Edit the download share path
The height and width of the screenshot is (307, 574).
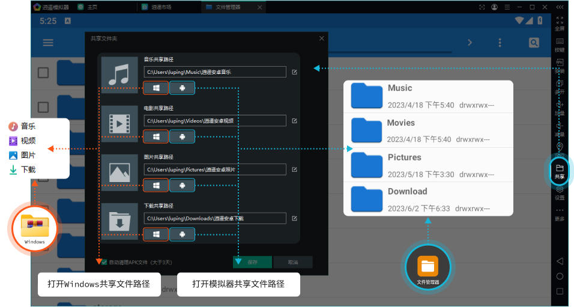[294, 218]
